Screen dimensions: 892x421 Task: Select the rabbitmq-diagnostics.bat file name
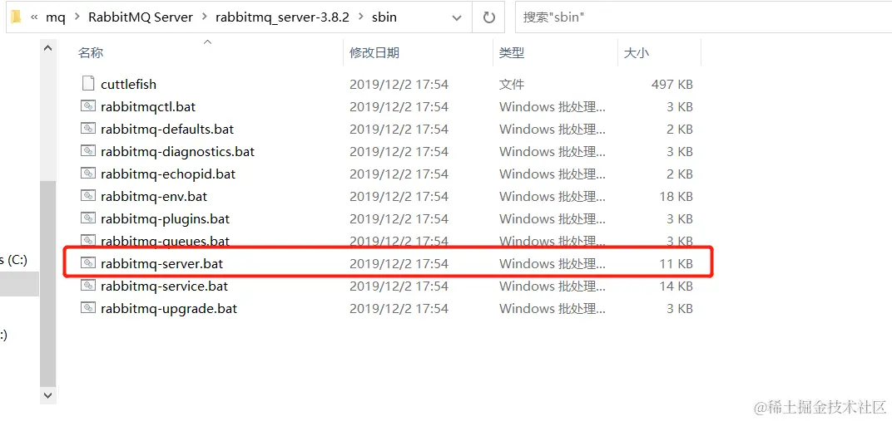(177, 151)
